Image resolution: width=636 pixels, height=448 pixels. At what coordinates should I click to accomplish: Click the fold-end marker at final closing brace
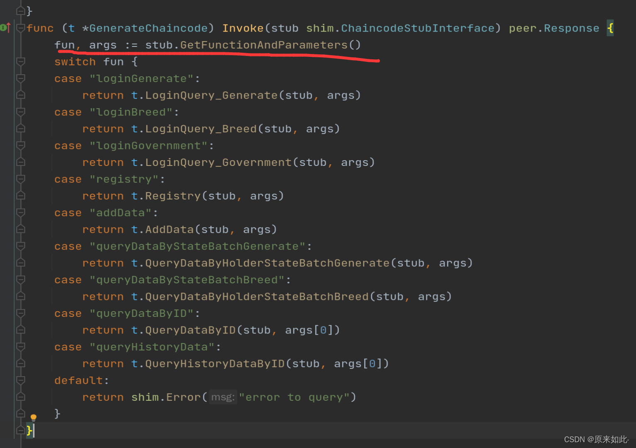(20, 431)
